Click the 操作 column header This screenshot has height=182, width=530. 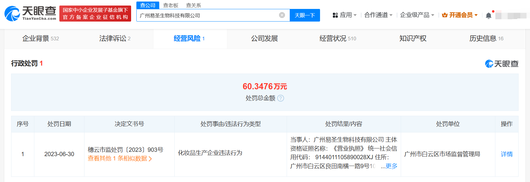coord(507,124)
